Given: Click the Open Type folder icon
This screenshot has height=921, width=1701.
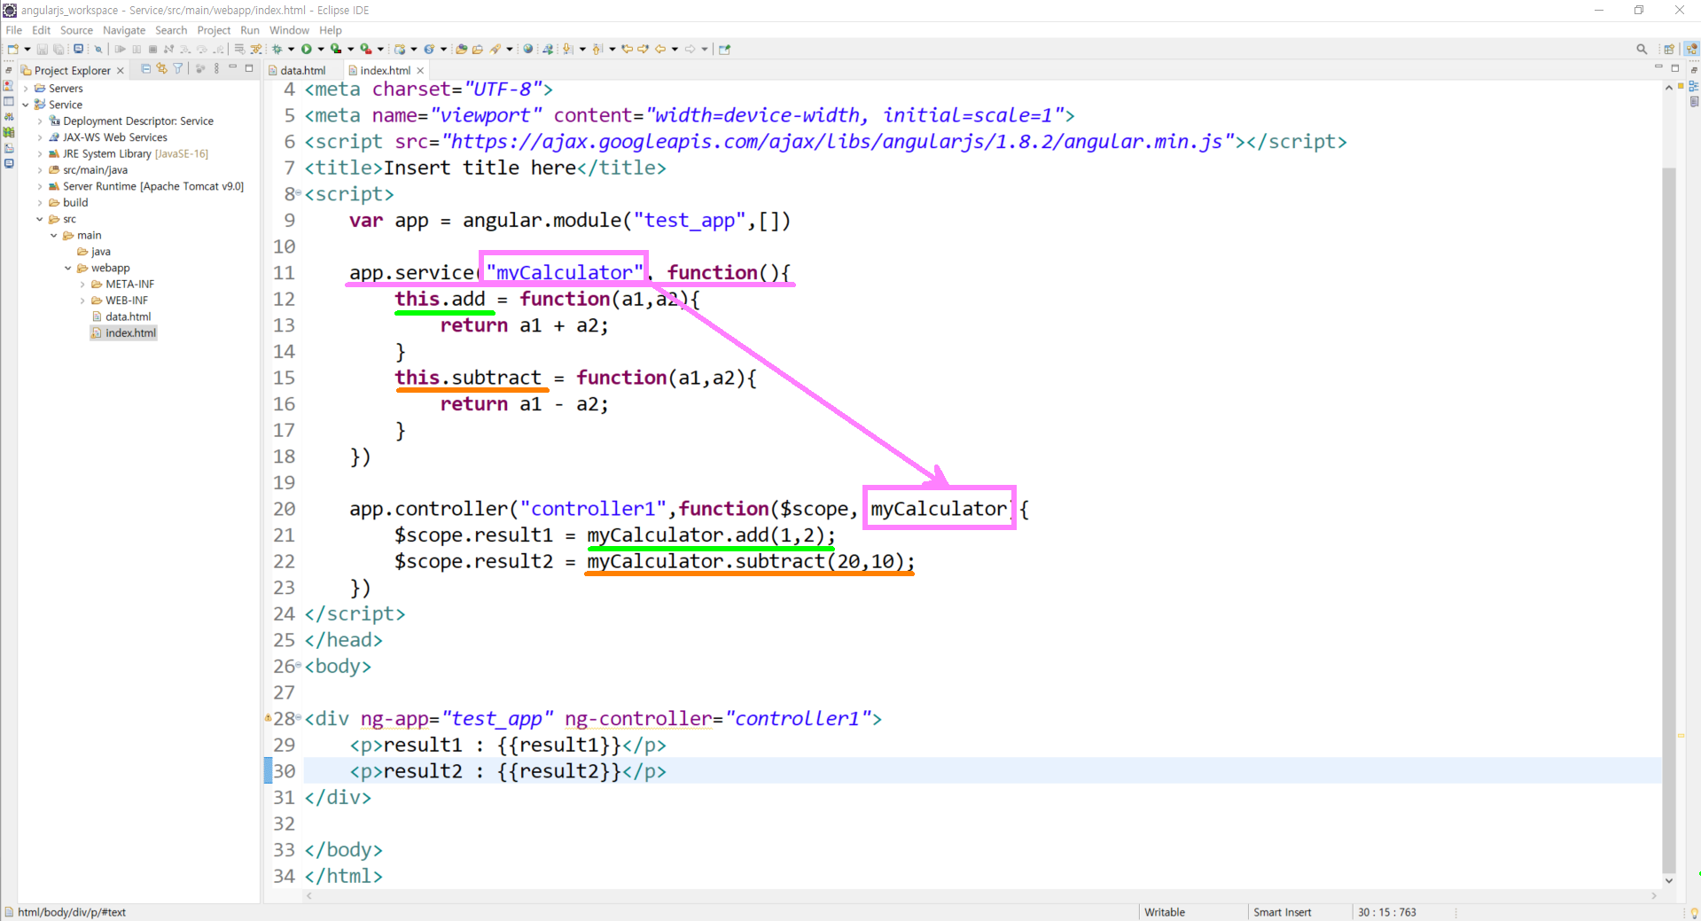Looking at the screenshot, I should (x=461, y=49).
